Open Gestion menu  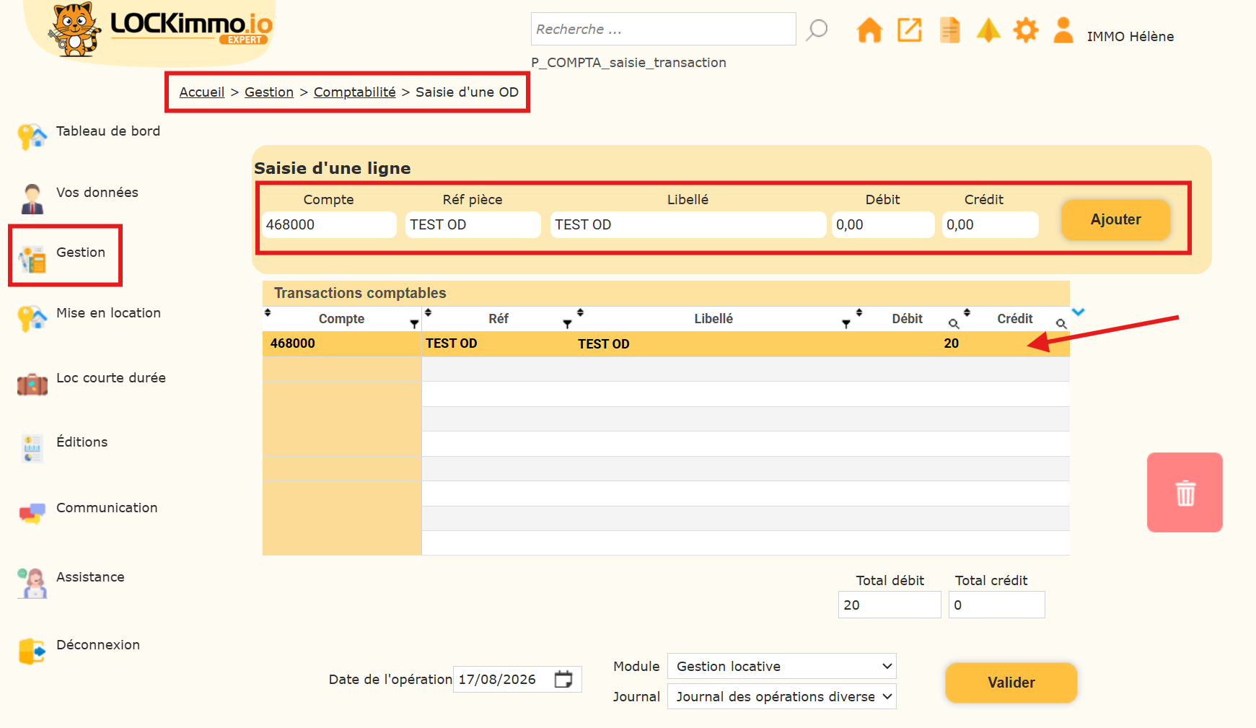coord(81,253)
